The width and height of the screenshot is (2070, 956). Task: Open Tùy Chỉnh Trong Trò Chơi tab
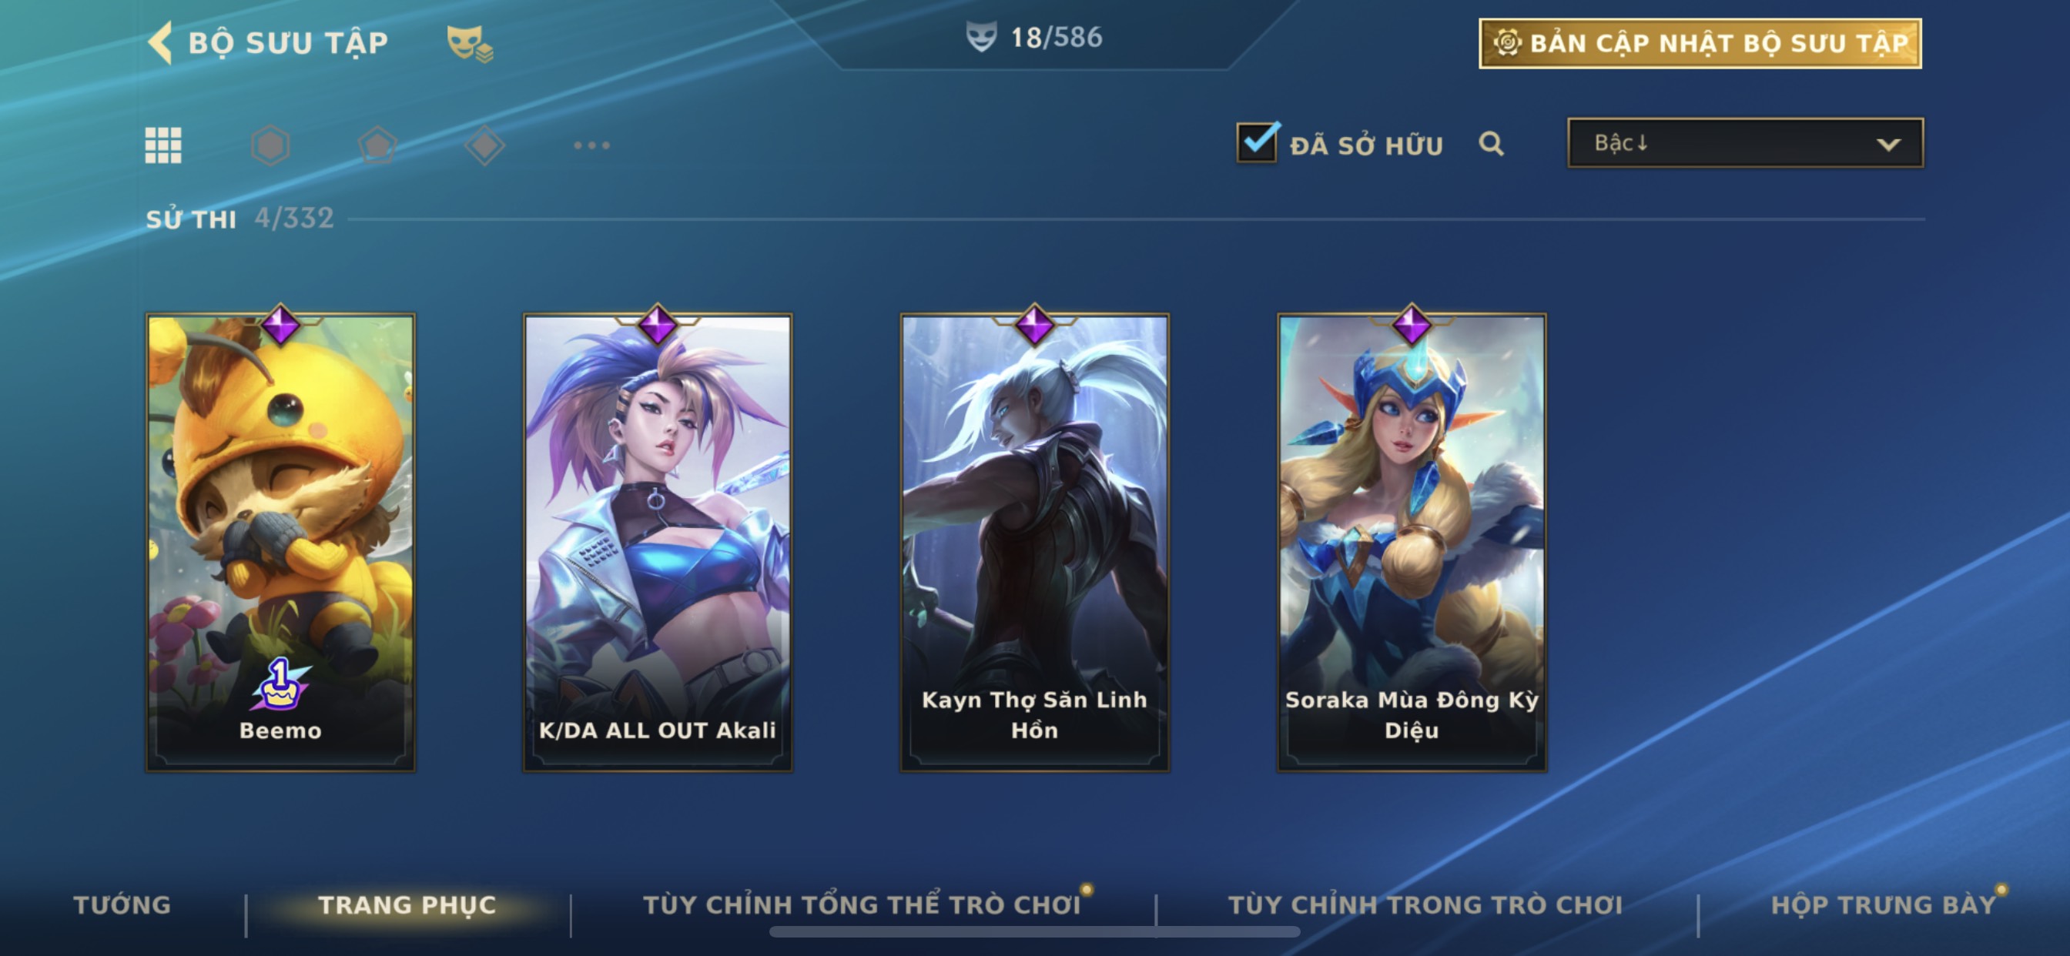click(x=1425, y=904)
